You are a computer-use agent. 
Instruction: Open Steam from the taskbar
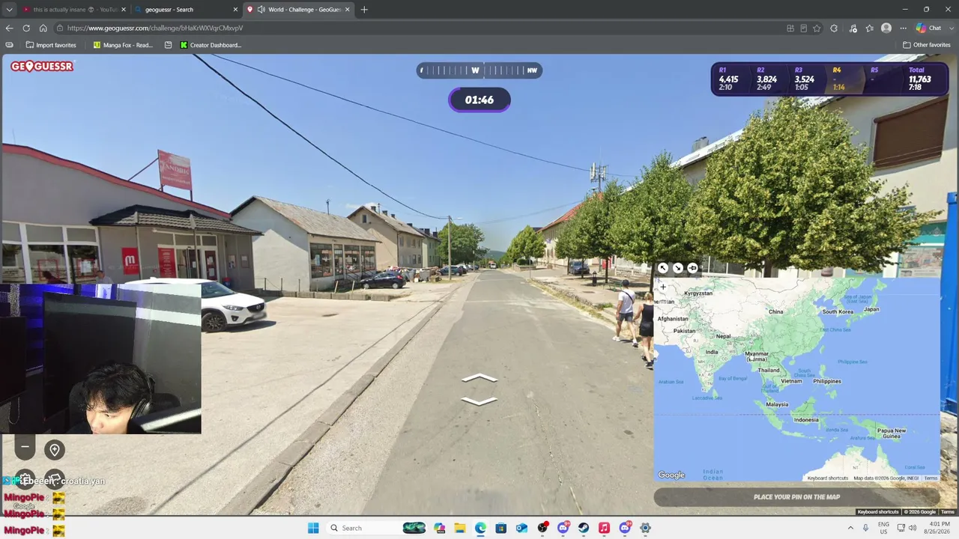point(584,528)
